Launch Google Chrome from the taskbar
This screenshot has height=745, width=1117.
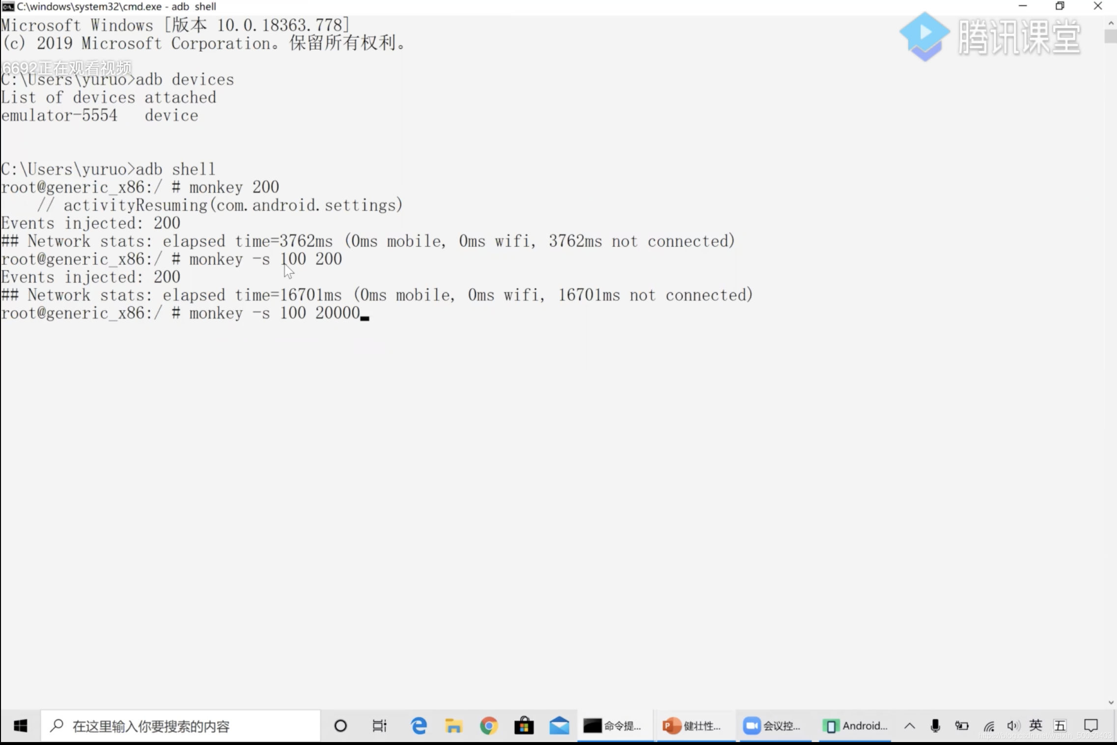click(489, 726)
